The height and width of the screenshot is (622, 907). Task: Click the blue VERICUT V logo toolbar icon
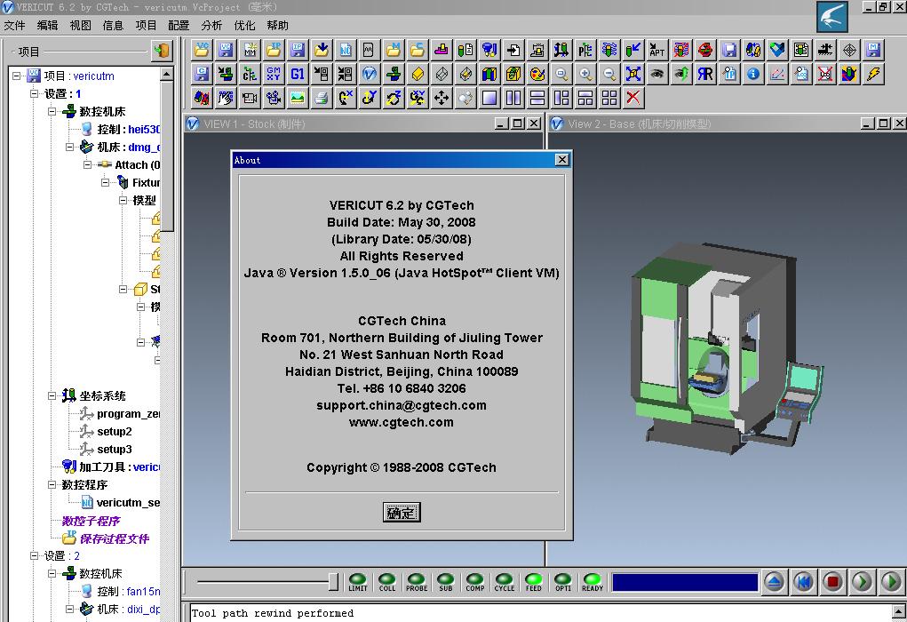click(x=370, y=74)
